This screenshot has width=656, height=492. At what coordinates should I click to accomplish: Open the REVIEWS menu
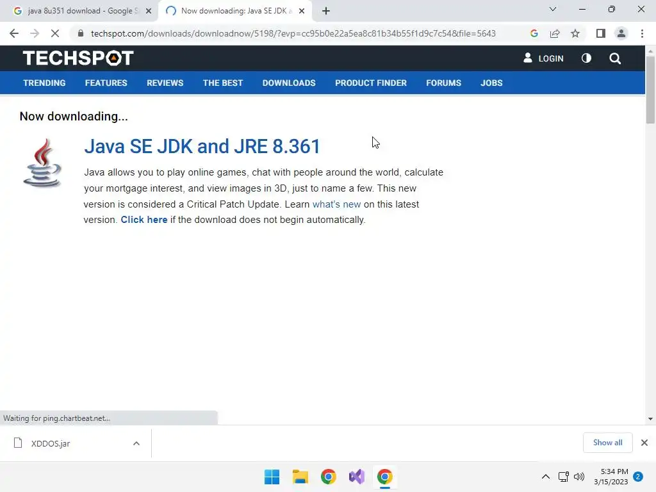coord(165,83)
